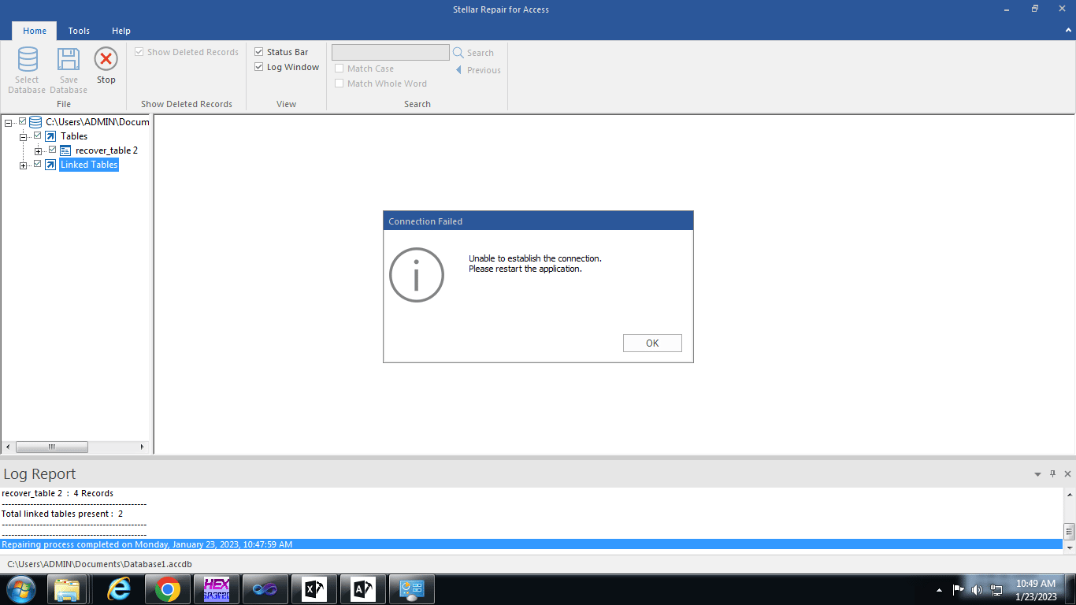Screen dimensions: 1076x605
Task: Click the tree scrollbar left arrow
Action: point(9,447)
